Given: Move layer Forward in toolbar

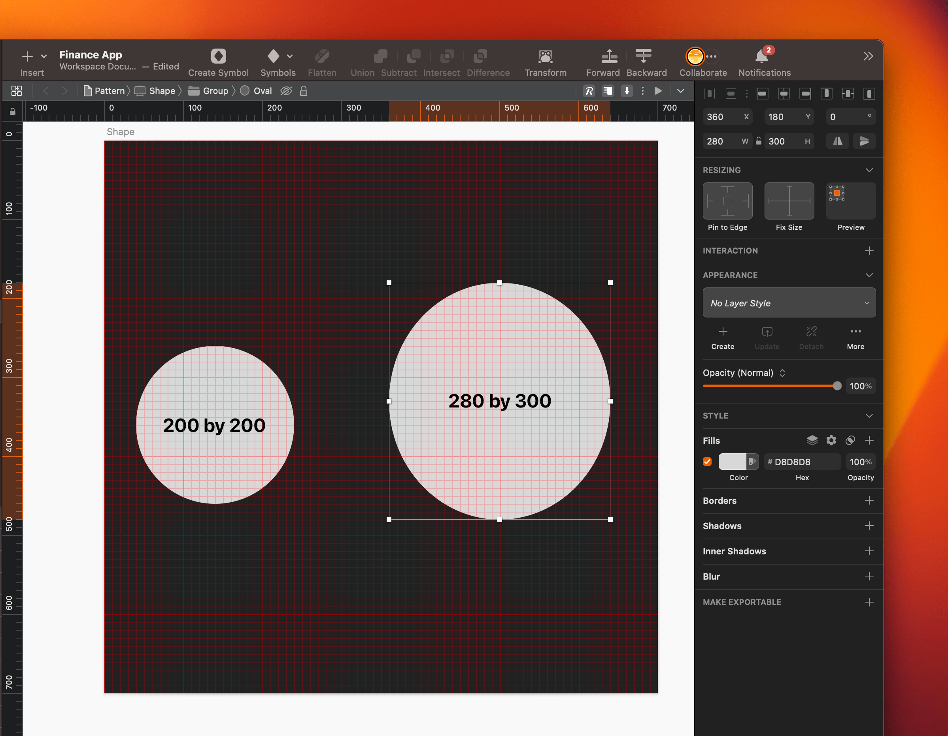Looking at the screenshot, I should tap(609, 56).
